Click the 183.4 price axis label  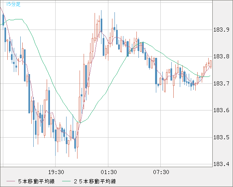tap(221, 164)
